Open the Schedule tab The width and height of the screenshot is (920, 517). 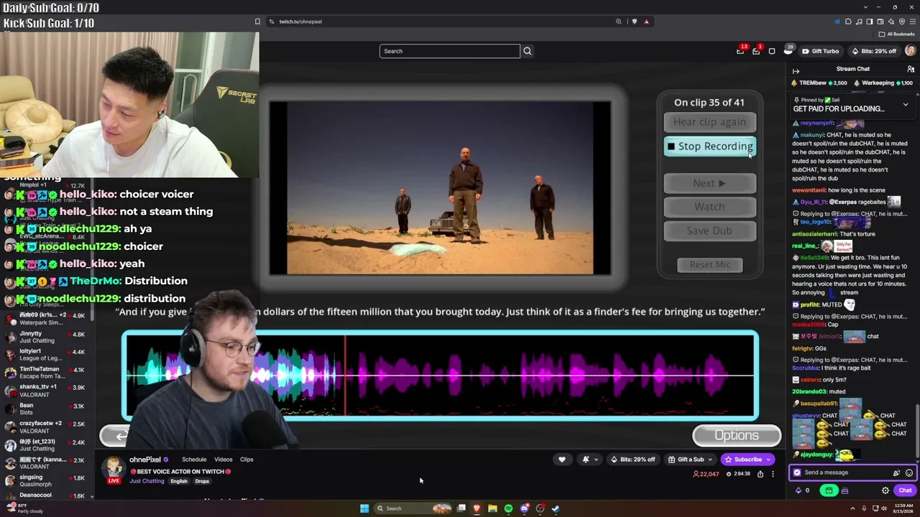(194, 460)
